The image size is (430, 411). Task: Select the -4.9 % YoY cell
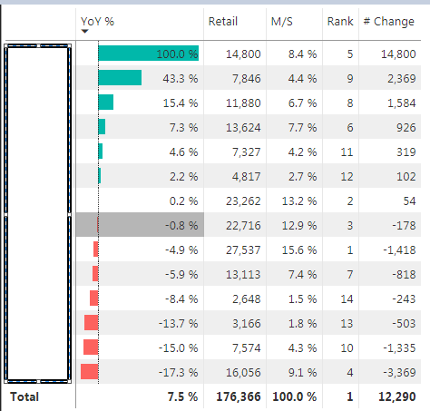click(x=140, y=250)
